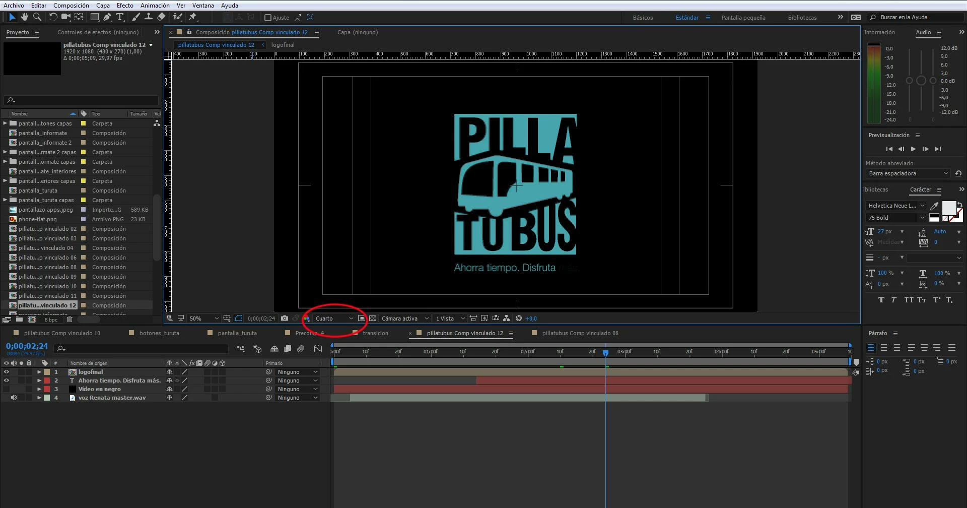This screenshot has height=508, width=967.
Task: Toggle faux italic text style
Action: pos(893,300)
